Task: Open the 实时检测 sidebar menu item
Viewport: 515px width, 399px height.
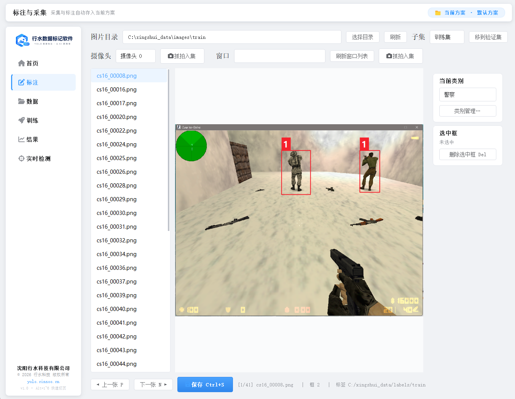Action: coord(43,159)
